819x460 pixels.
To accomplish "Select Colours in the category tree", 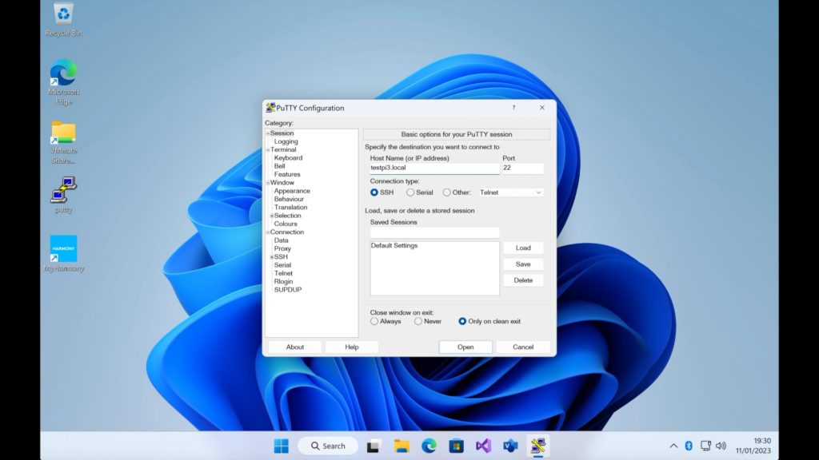I will click(x=286, y=224).
